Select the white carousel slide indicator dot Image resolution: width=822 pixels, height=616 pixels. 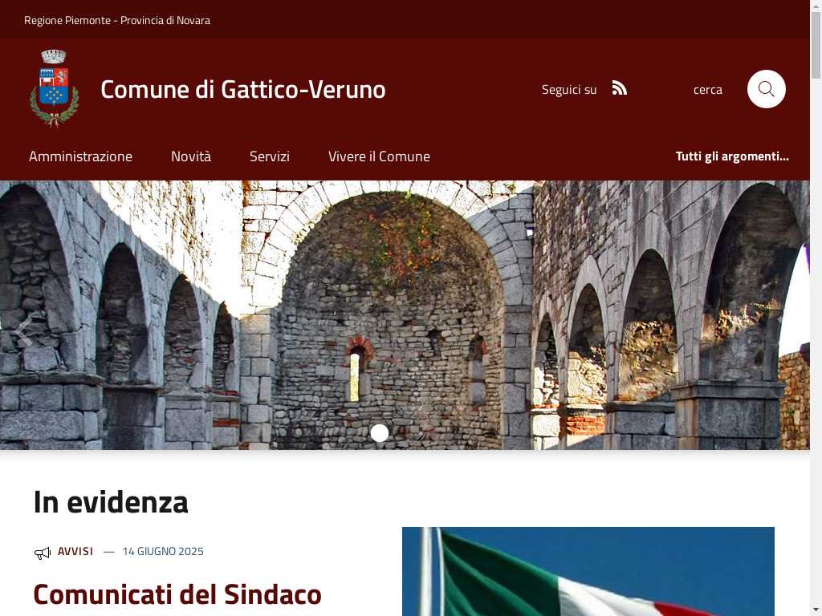click(380, 432)
